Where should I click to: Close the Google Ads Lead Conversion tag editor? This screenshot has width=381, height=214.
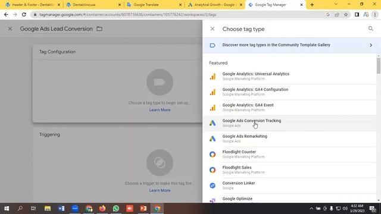(10, 29)
